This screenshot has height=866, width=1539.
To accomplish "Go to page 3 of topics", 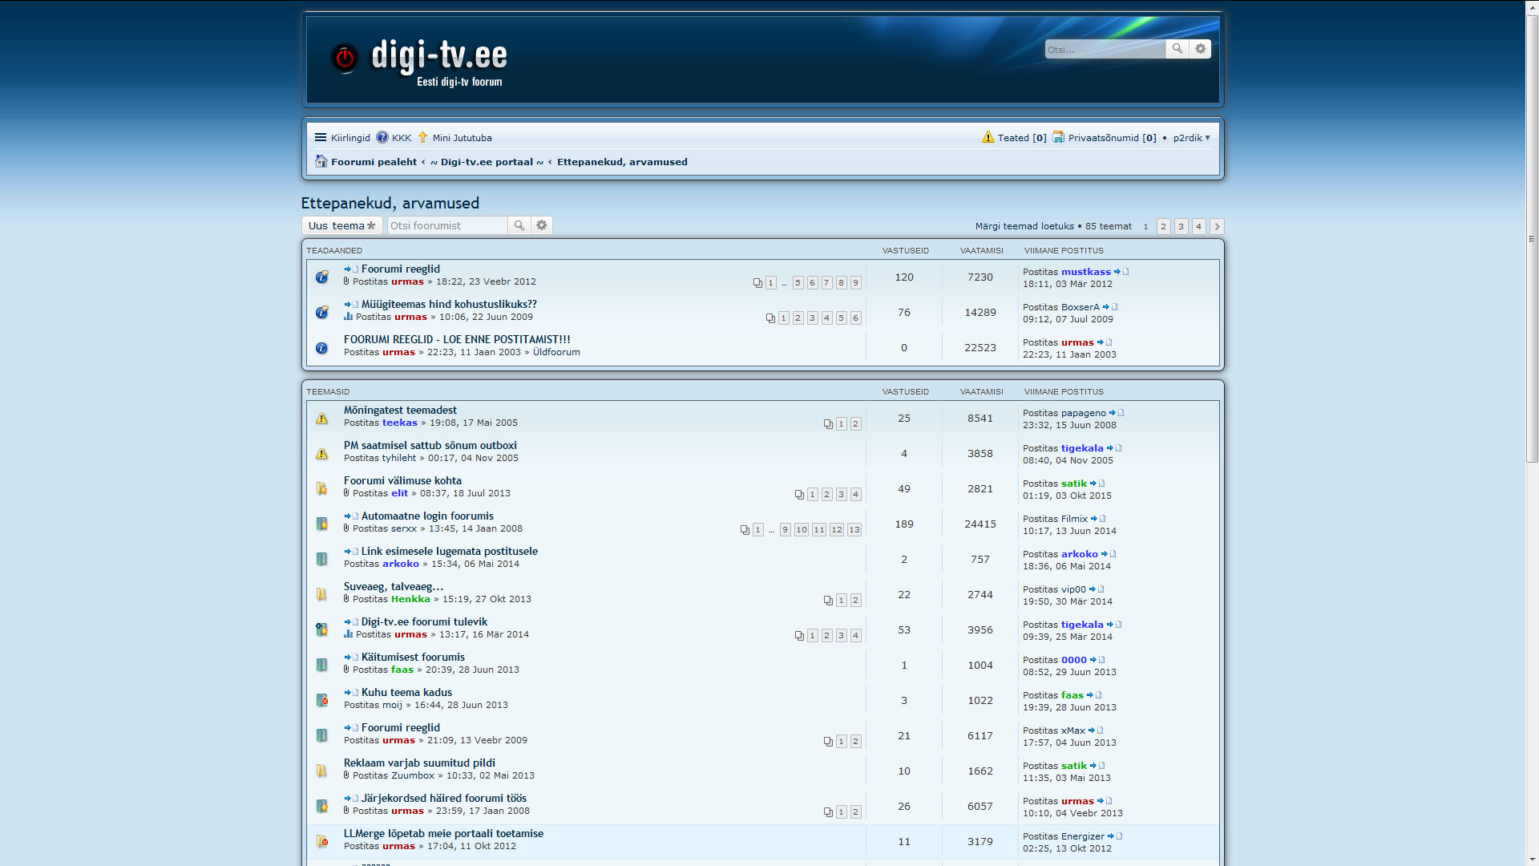I will (1181, 226).
